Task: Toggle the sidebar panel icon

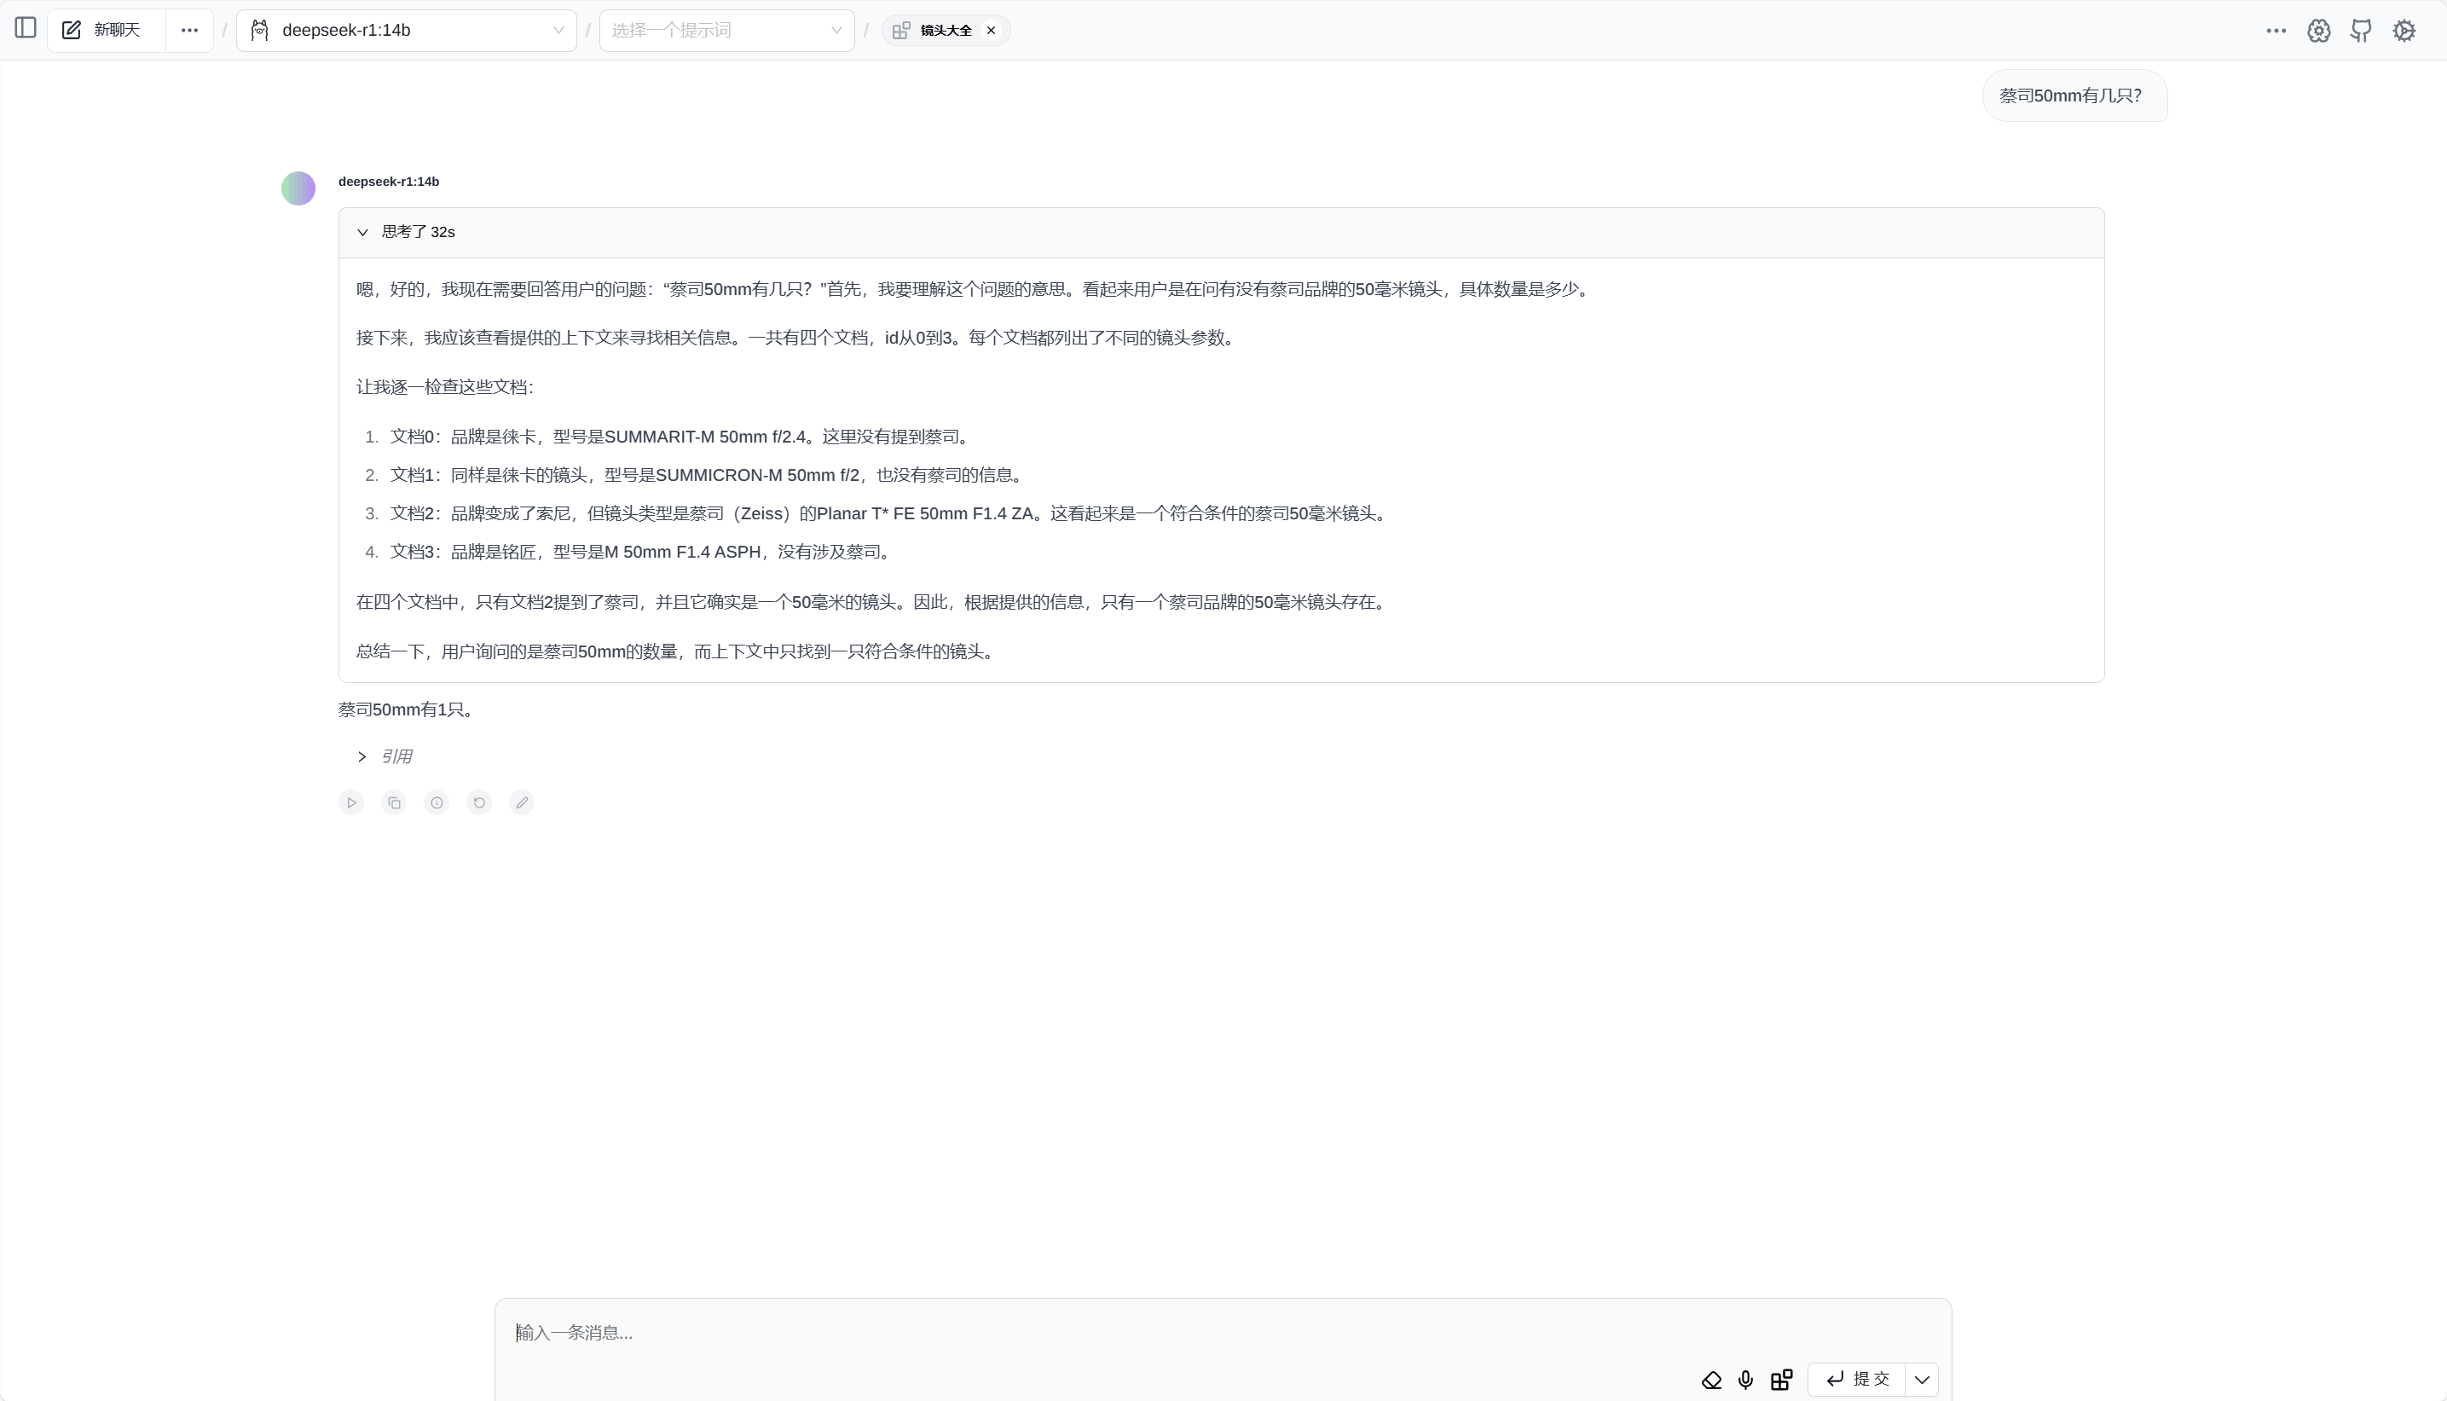Action: pyautogui.click(x=26, y=29)
